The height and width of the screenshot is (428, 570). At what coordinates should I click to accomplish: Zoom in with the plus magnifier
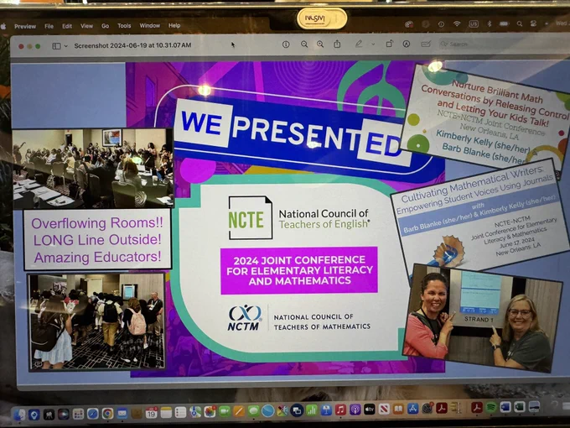click(320, 44)
